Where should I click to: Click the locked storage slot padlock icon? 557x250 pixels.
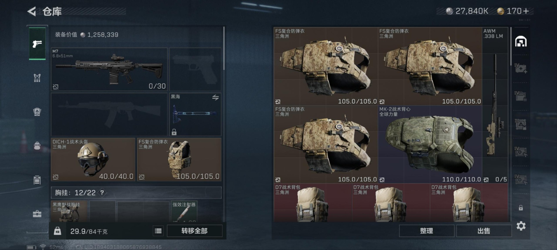[521, 208]
